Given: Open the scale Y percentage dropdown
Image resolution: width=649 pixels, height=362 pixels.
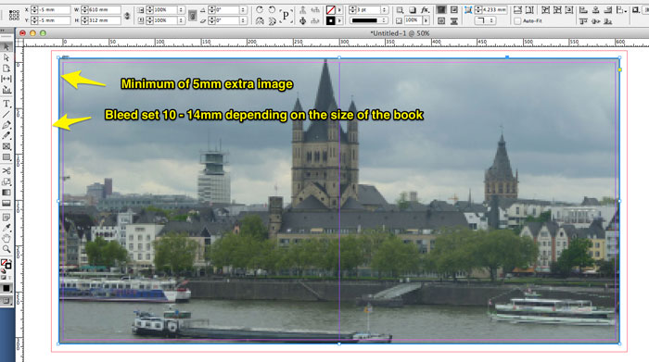Looking at the screenshot, I should click(181, 20).
